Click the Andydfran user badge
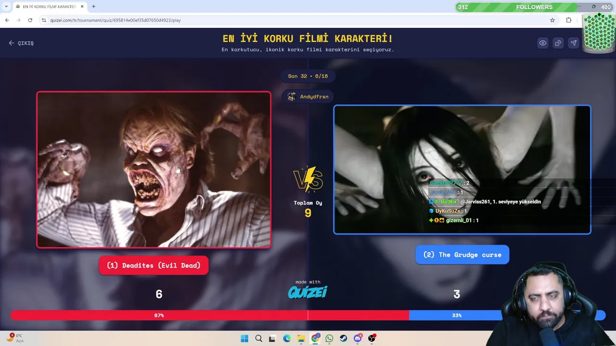Screen dimensions: 616x346 point(308,97)
